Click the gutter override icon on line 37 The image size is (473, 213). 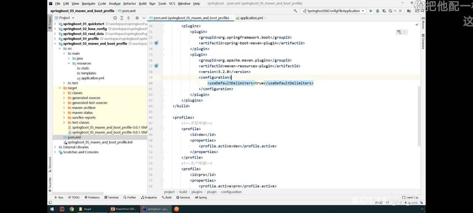coord(156,66)
